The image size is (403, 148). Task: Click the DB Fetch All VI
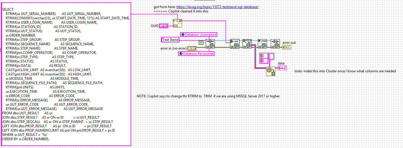(247, 44)
